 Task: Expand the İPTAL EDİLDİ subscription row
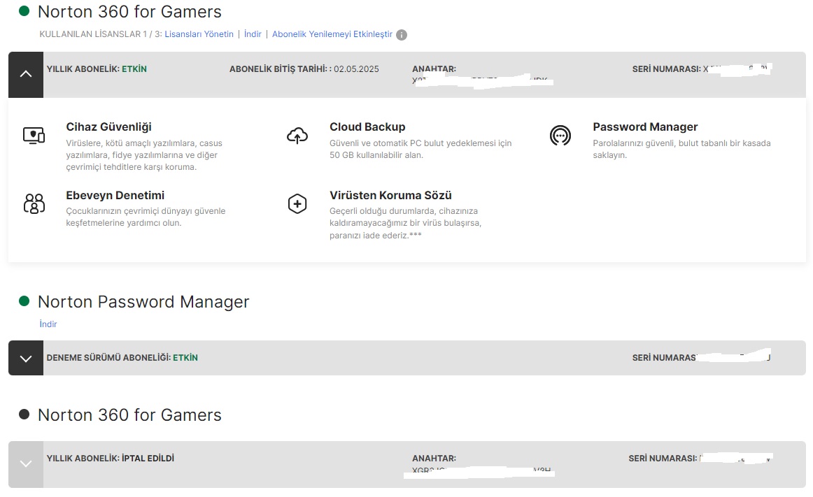tap(26, 464)
